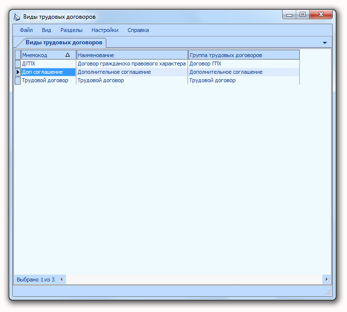The width and height of the screenshot is (347, 312).
Task: Click the current row indicator for Доп соглашение
Action: [x=18, y=72]
